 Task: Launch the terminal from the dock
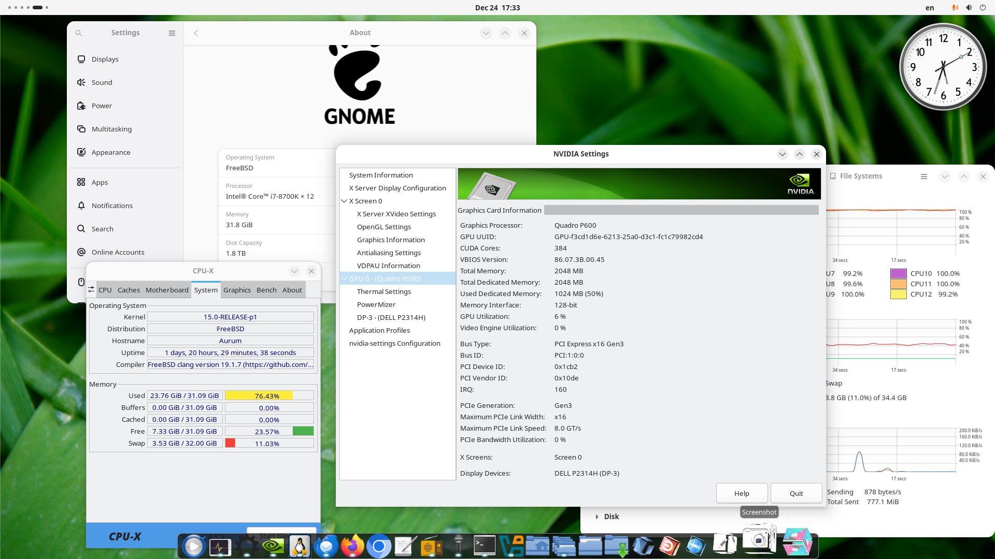point(484,546)
